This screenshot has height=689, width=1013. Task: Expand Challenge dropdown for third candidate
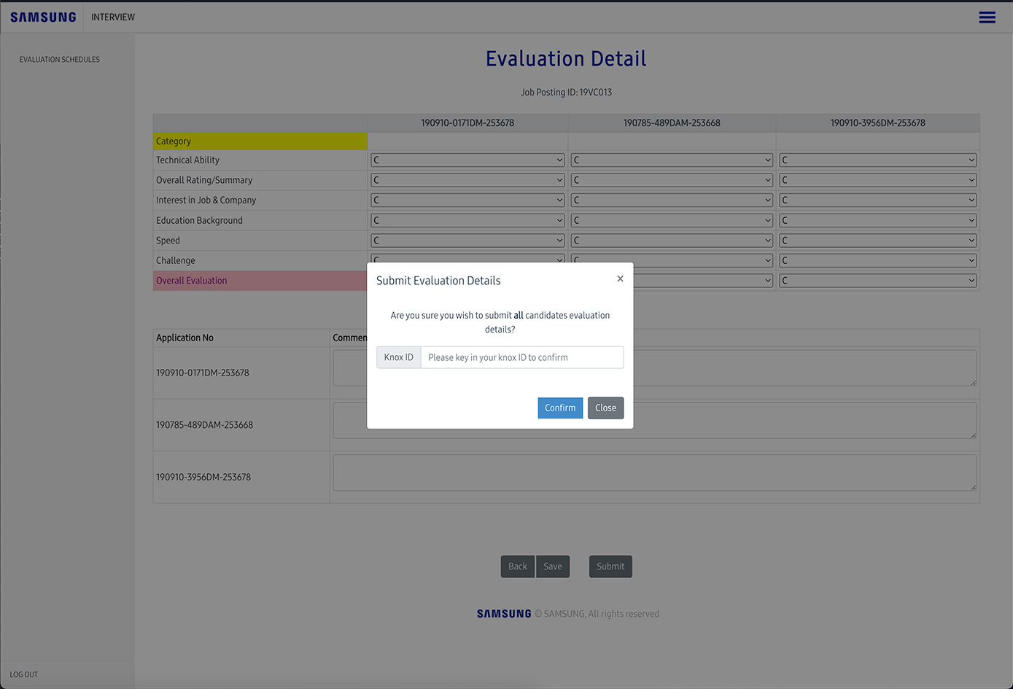877,260
